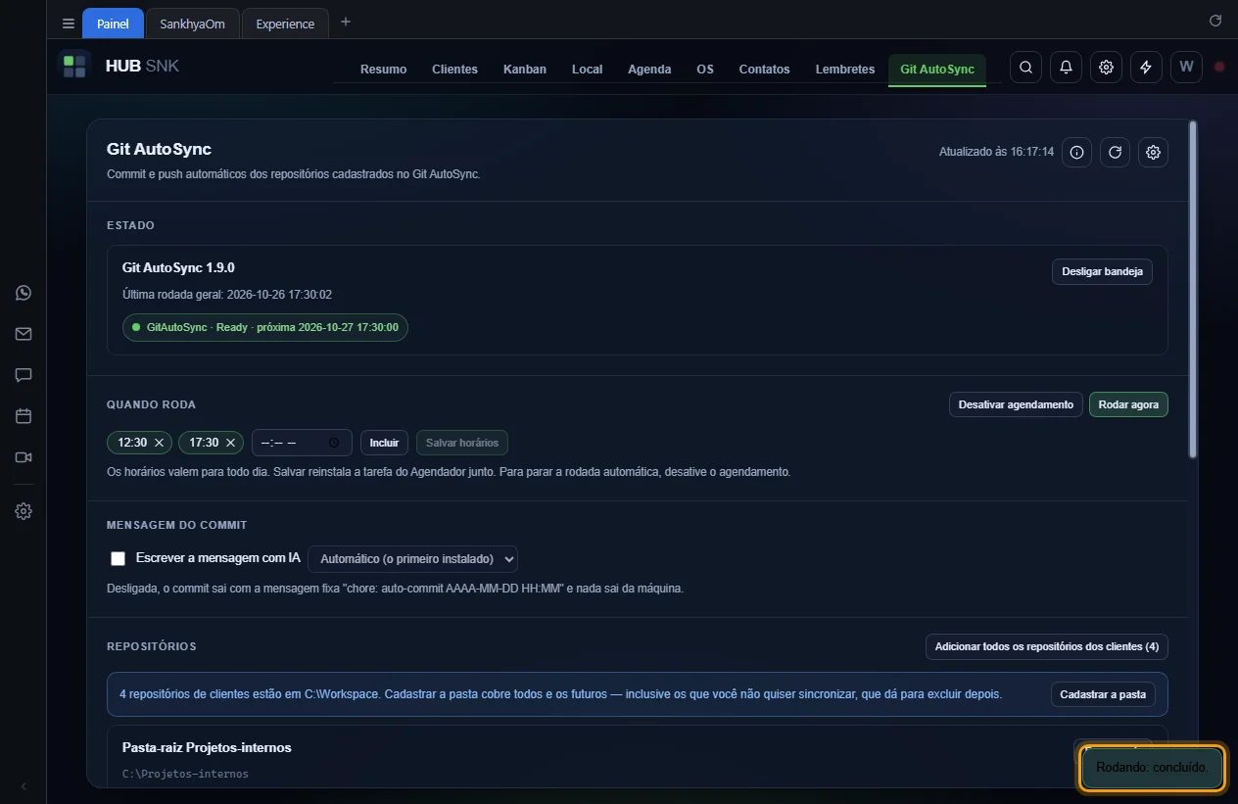Remove the 17:30 schedule time
The width and height of the screenshot is (1238, 804).
click(230, 443)
